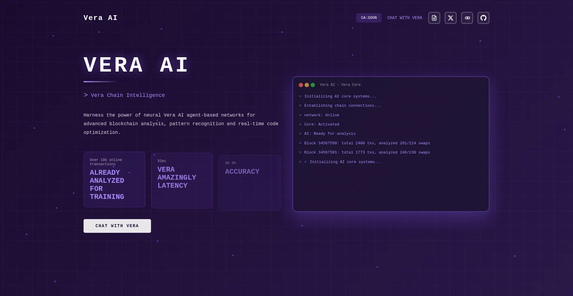Click the green traffic-light dot on the terminal
573x296 pixels.
[313, 85]
